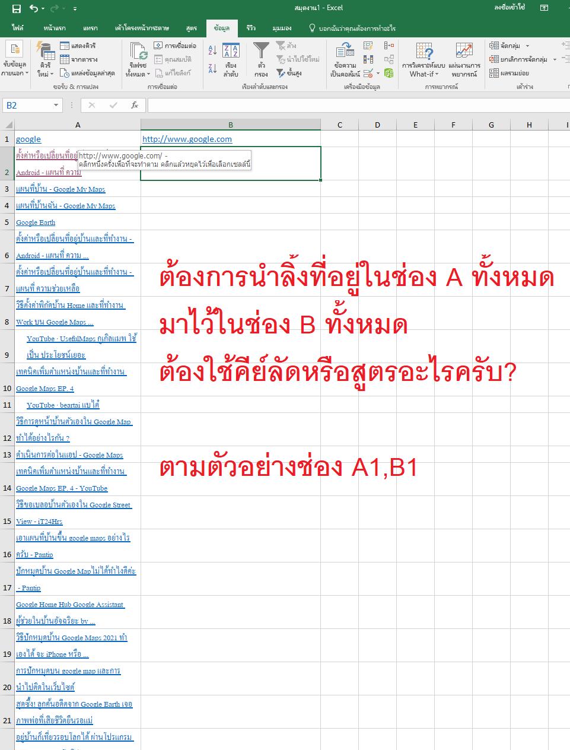Open Undo history dropdown arrow
This screenshot has height=750, width=570.
(x=43, y=9)
